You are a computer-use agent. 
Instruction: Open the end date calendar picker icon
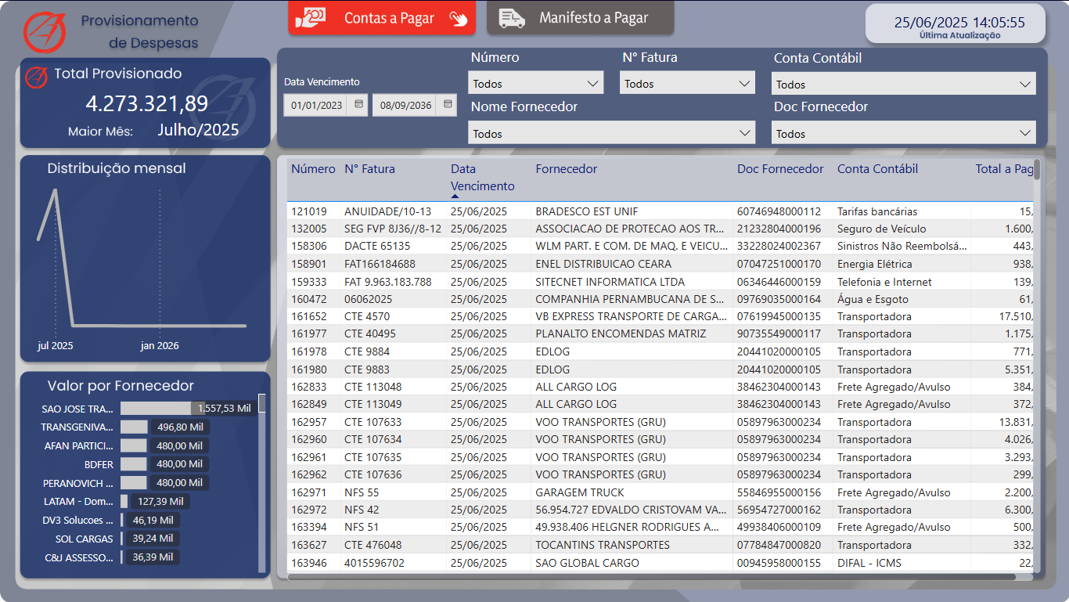click(x=448, y=104)
